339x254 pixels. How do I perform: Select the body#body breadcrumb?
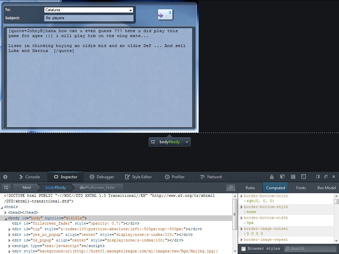[x=56, y=188]
